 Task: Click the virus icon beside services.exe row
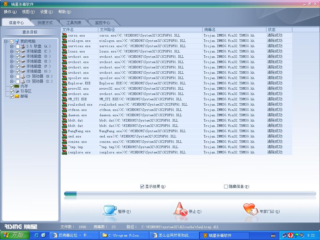pos(64,46)
